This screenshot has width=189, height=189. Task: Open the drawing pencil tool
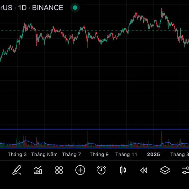[17, 170]
